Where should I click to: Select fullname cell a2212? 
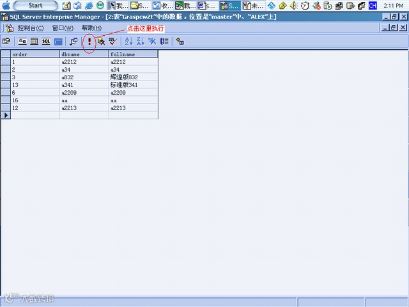tap(133, 62)
